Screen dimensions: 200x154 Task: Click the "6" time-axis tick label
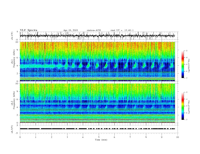114,137
